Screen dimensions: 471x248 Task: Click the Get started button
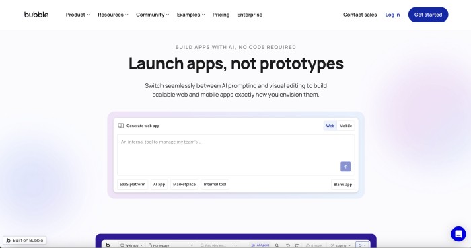428,15
